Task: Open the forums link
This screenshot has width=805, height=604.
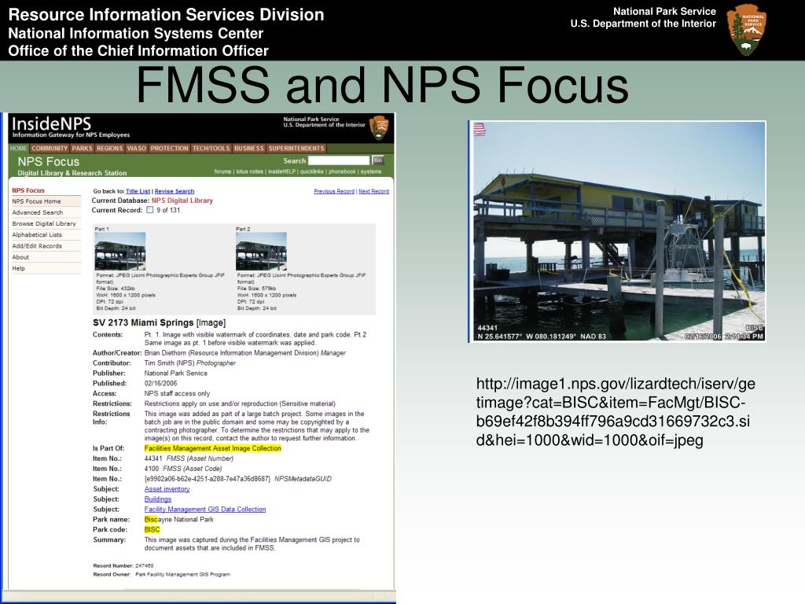Action: coord(222,171)
